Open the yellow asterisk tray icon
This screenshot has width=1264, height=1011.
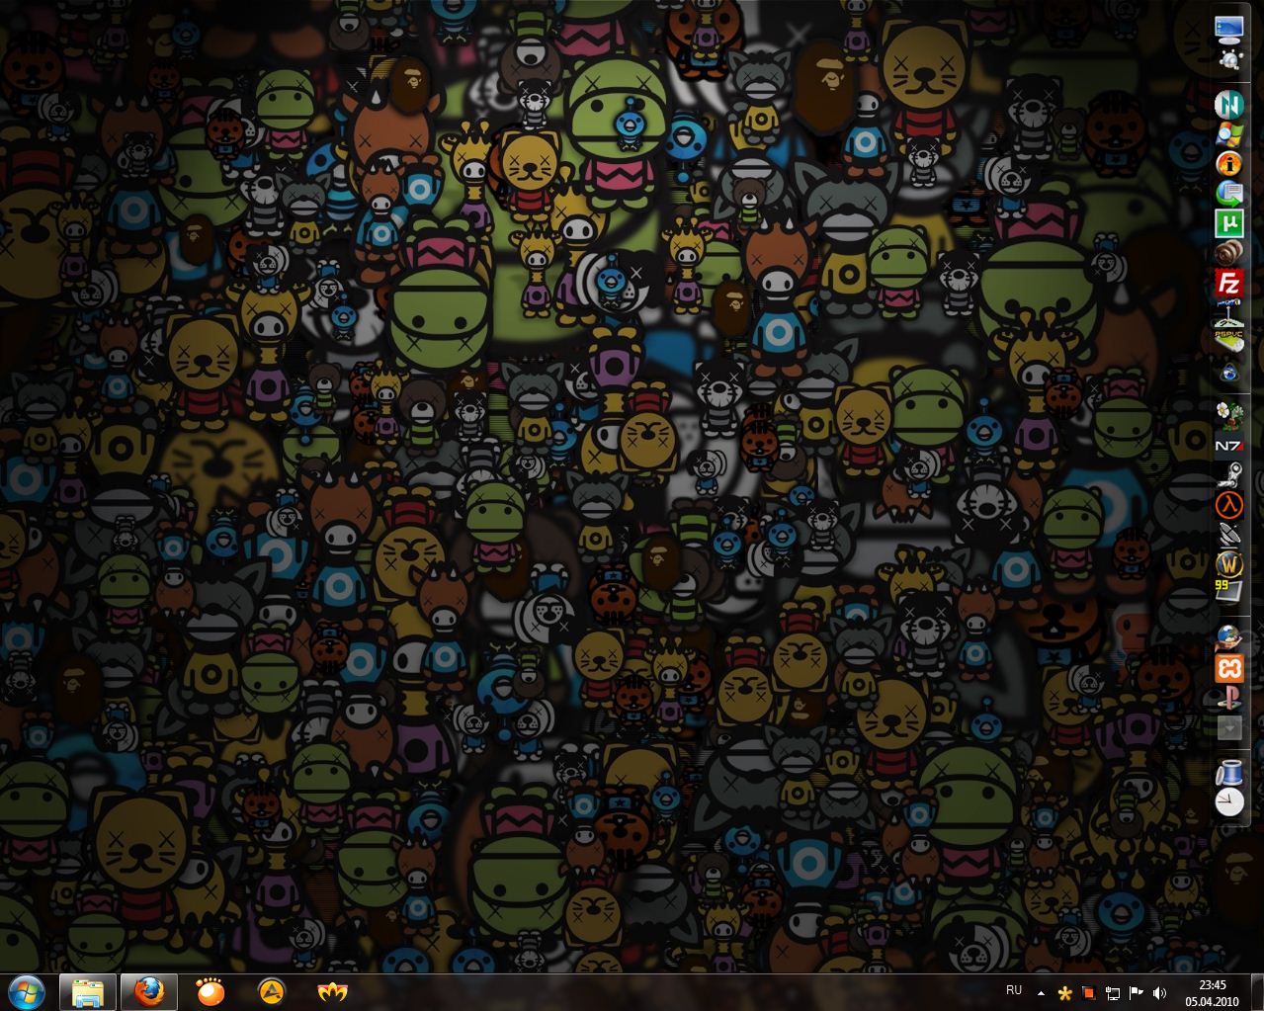click(1064, 992)
